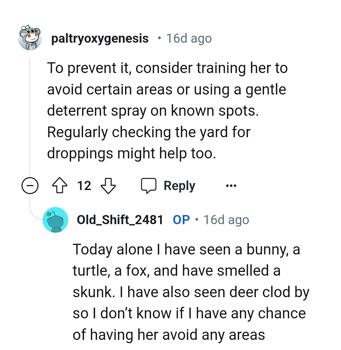Screen dimensions: 341x350
Task: Collapse the thread with the minus circle
Action: click(x=30, y=186)
